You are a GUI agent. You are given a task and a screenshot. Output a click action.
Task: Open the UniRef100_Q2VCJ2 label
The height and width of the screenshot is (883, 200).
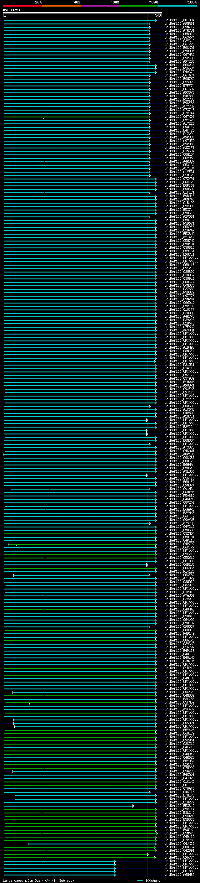pos(179,41)
